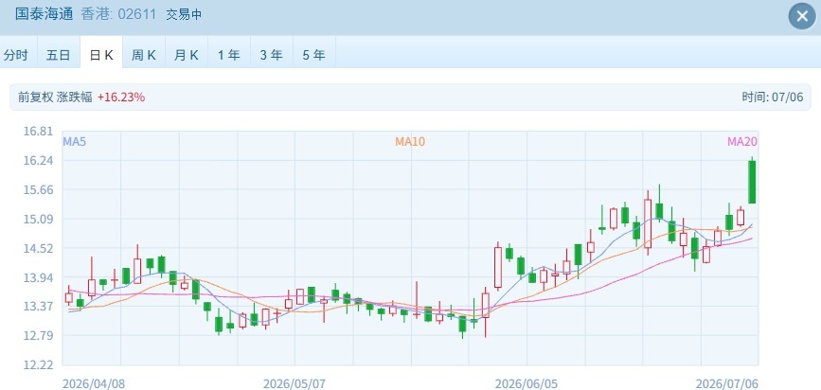Click the 涨跌幅 label
The width and height of the screenshot is (821, 390).
coord(75,97)
